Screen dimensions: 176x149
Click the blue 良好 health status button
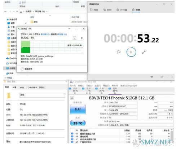78,109
